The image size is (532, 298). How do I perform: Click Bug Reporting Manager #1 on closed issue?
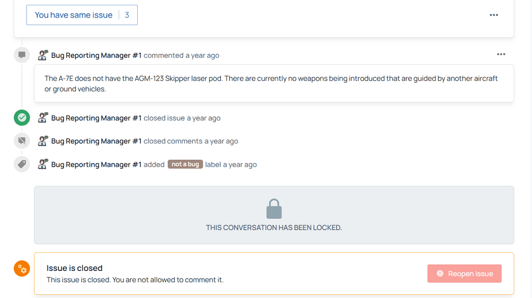click(x=96, y=118)
